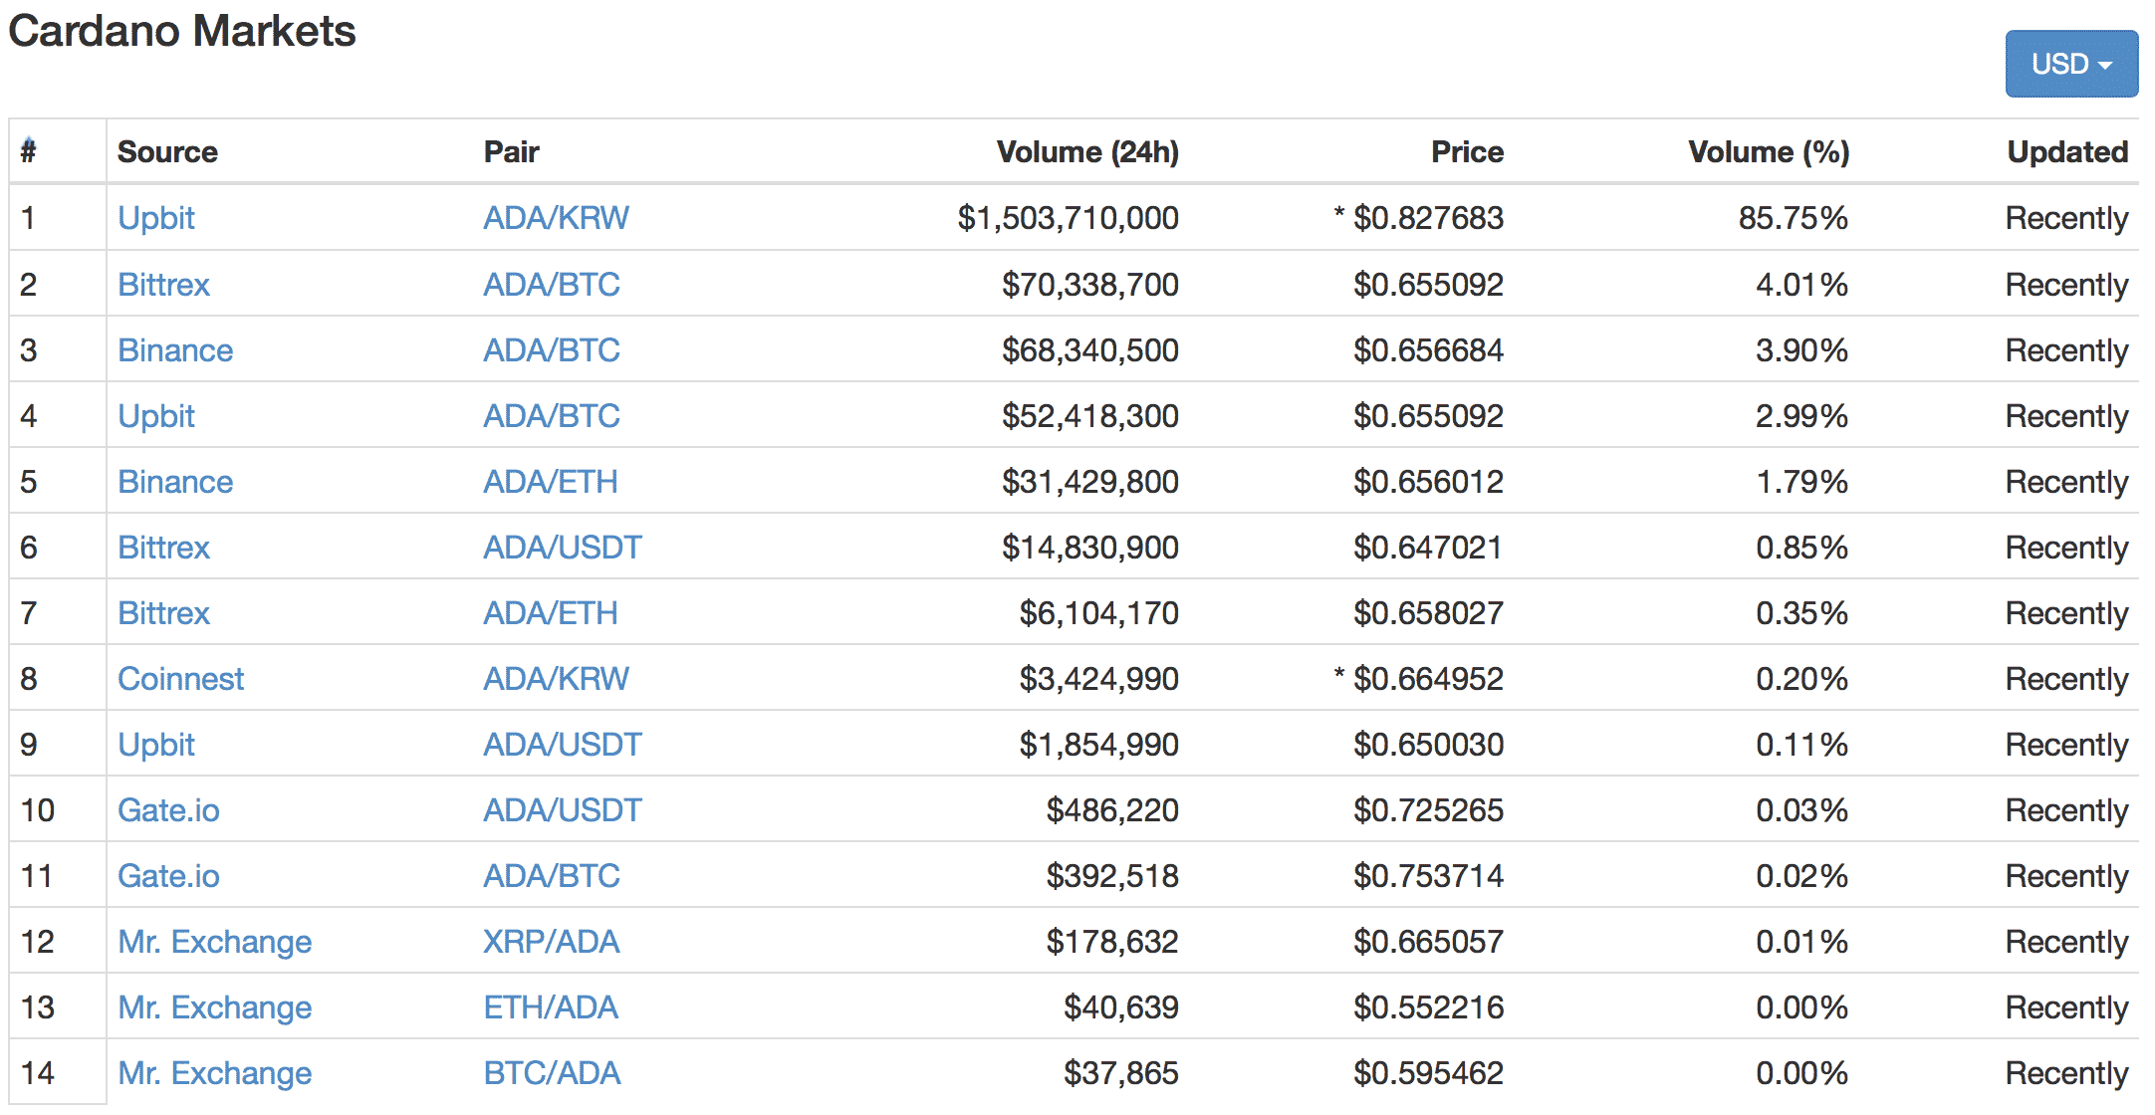This screenshot has height=1115, width=2155.
Task: Open the ADA/ETH pair in row 5
Action: [551, 482]
